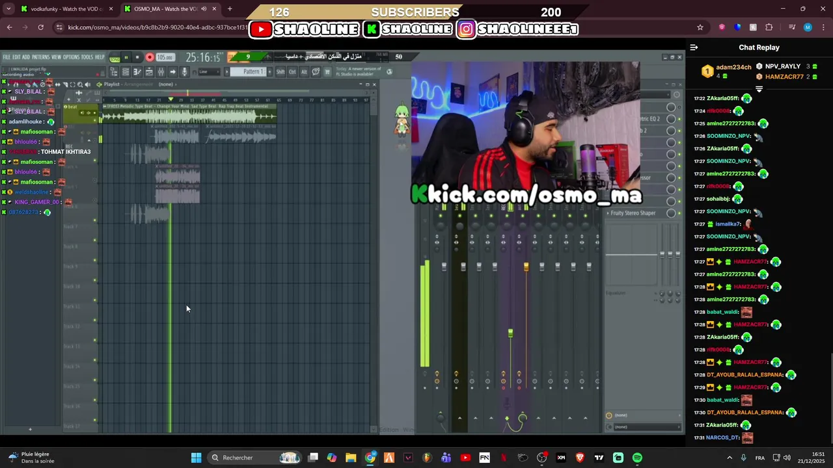Open a new browser tab

coord(230,9)
